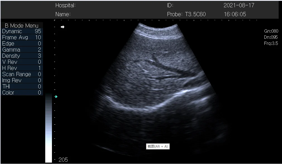
Task: Click the Name field label
Action: 63,14
